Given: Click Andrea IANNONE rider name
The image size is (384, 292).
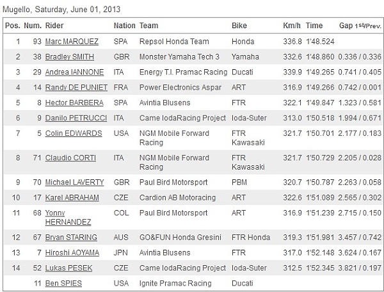Looking at the screenshot, I should 74,72.
